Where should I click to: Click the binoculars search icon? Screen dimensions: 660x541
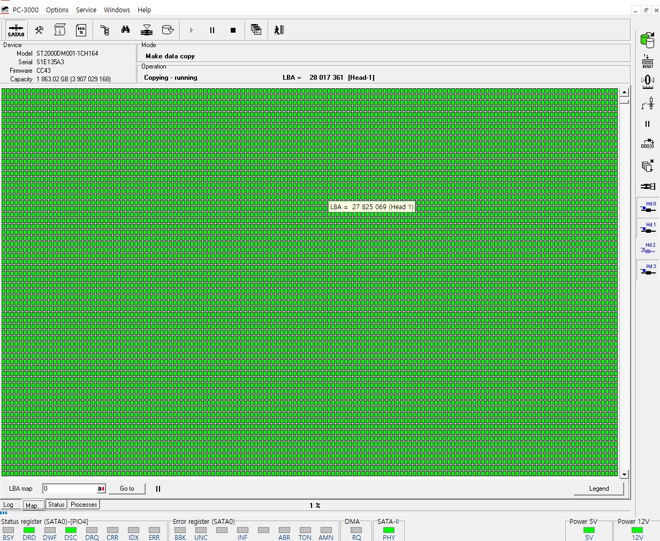[125, 30]
